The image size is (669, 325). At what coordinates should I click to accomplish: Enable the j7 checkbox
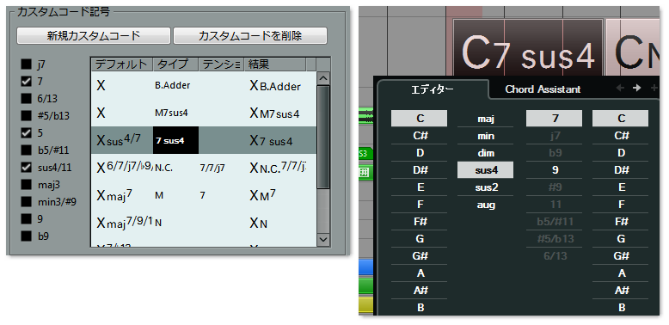coord(27,64)
